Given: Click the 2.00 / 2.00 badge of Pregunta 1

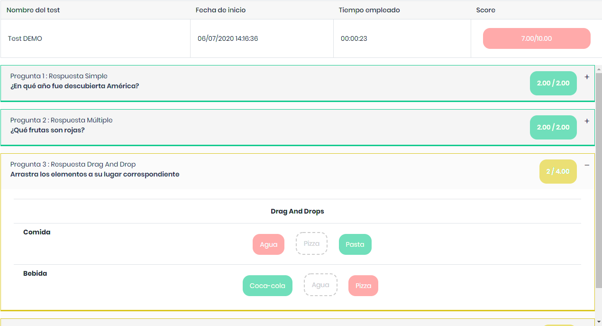Looking at the screenshot, I should point(553,83).
